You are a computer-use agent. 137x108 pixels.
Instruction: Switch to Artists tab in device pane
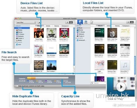(48, 26)
